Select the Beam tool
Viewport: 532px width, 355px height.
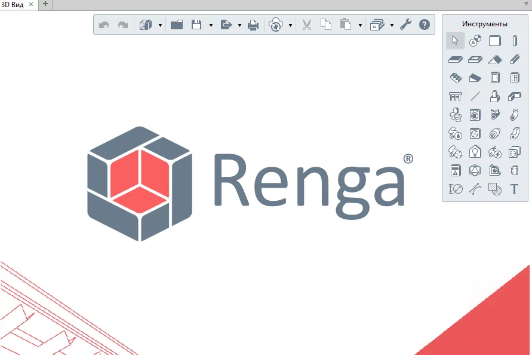click(x=515, y=59)
